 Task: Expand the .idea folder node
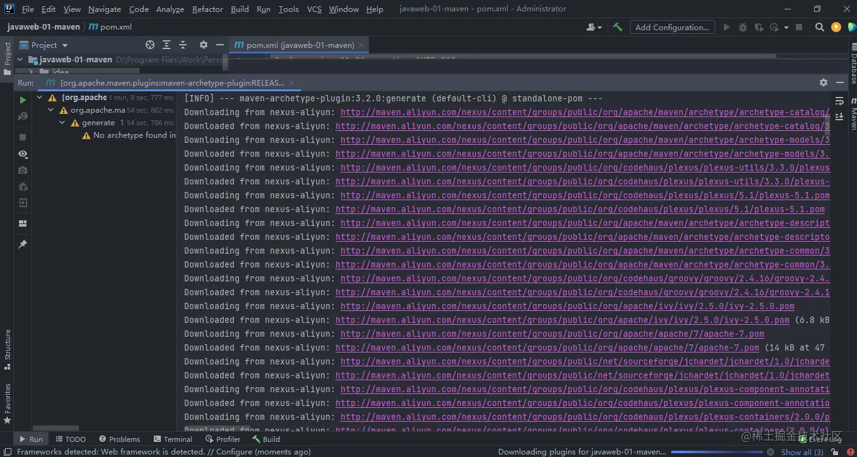tap(30, 72)
